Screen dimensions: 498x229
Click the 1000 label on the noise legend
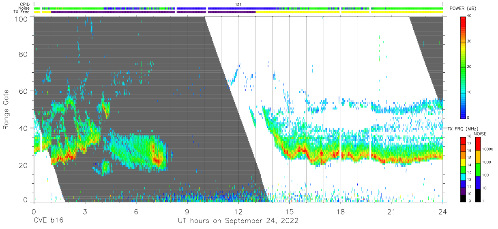coord(486,162)
